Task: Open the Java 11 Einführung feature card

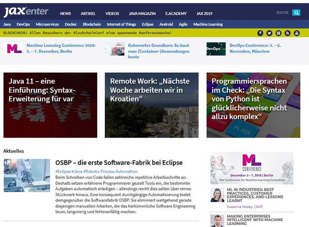Action: point(50,105)
